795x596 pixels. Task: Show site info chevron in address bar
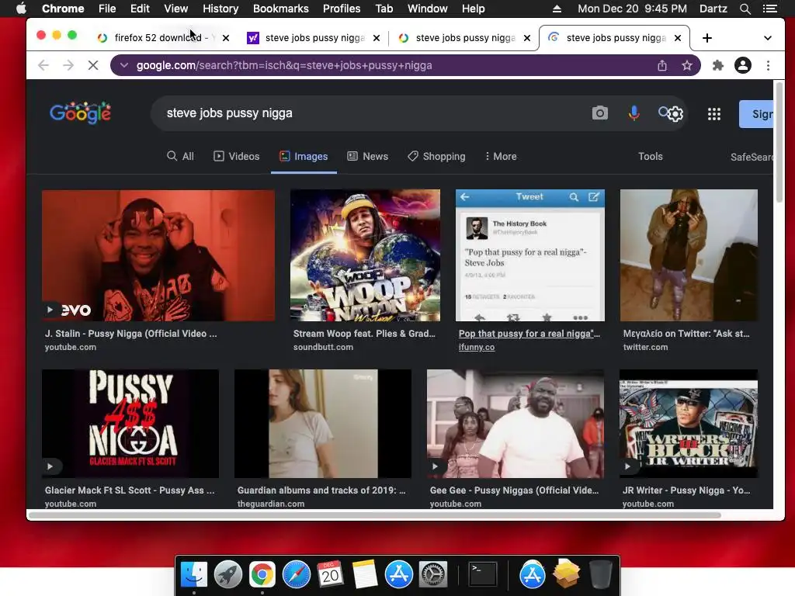tap(124, 65)
